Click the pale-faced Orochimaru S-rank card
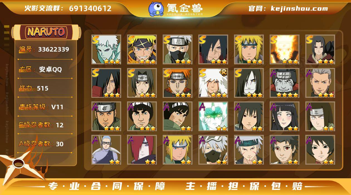This screenshot has width=351, height=195. pos(249,83)
